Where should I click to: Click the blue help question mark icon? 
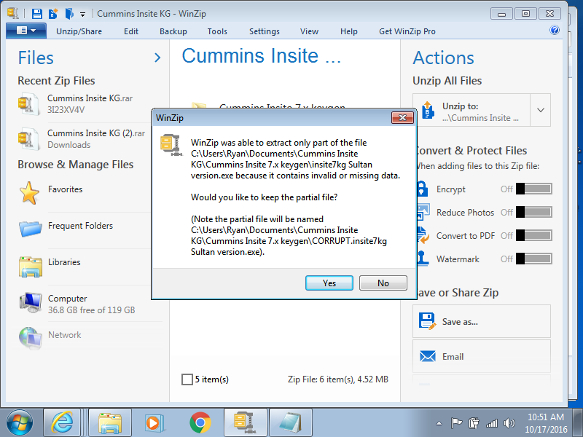(555, 30)
